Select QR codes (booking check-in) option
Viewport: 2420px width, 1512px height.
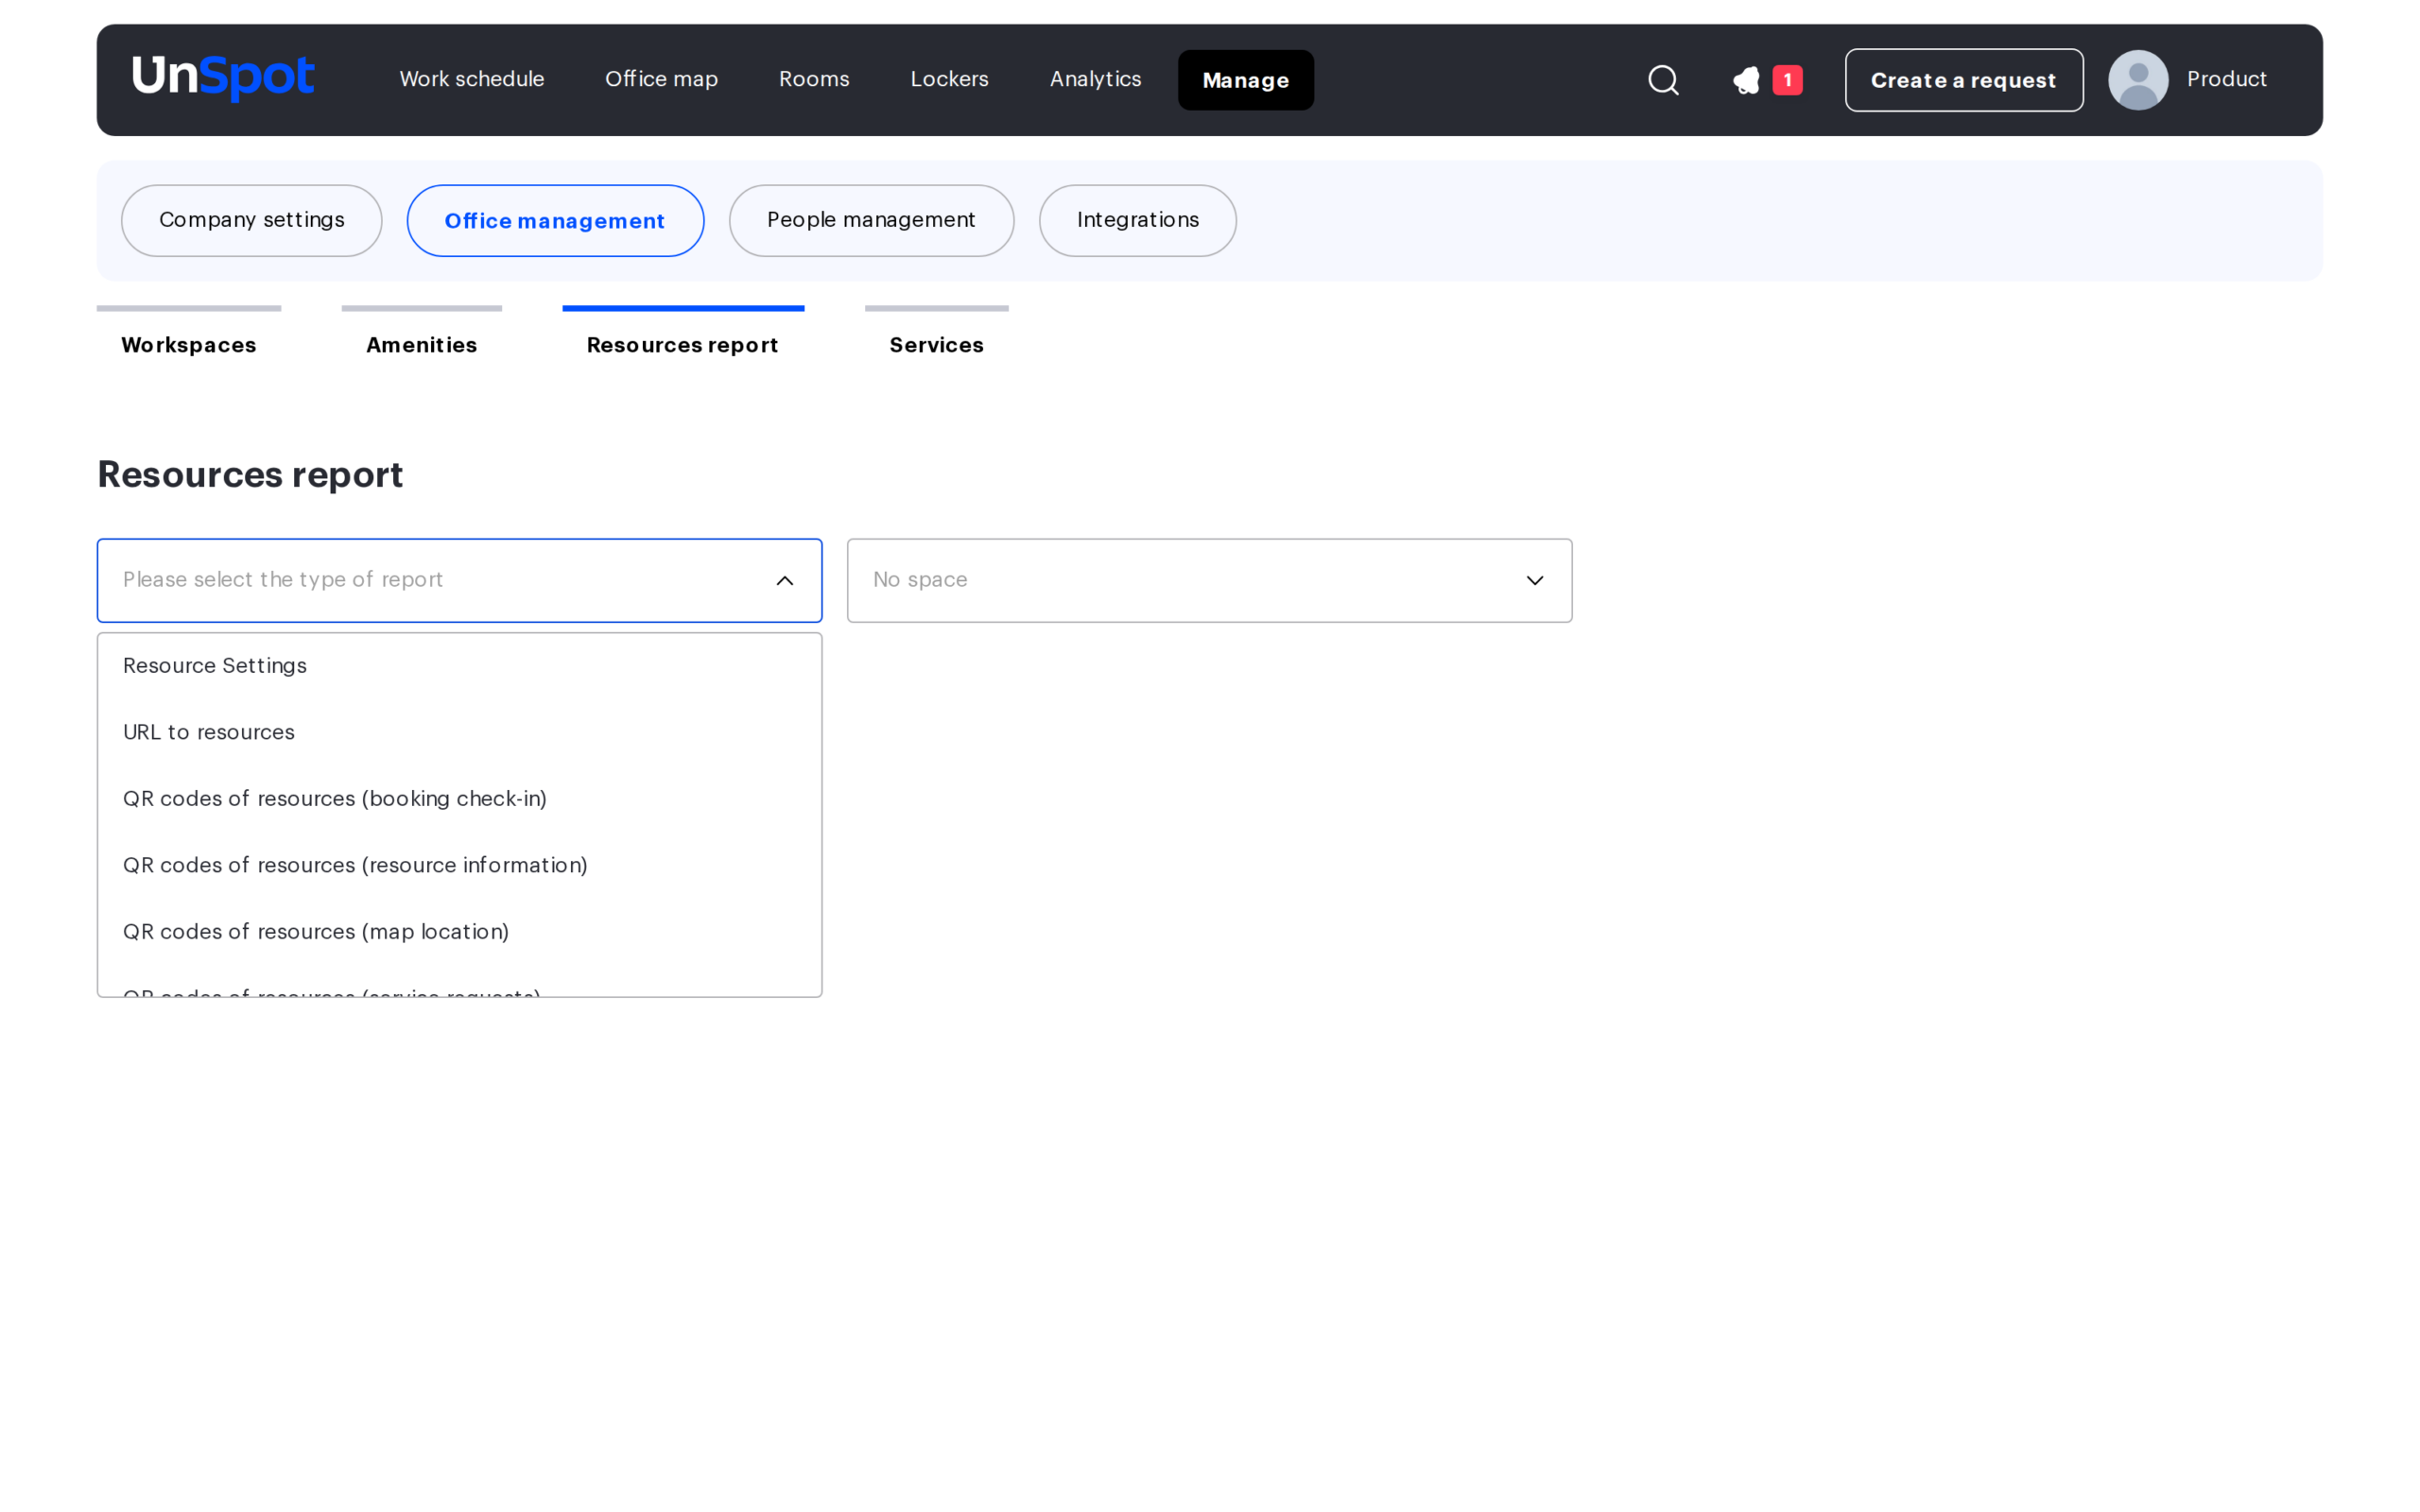pyautogui.click(x=459, y=799)
